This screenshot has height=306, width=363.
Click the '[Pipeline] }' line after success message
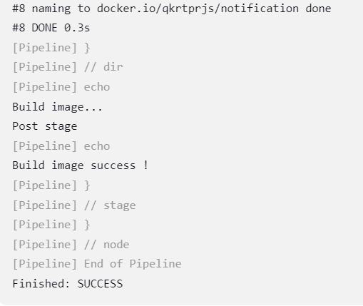point(51,185)
